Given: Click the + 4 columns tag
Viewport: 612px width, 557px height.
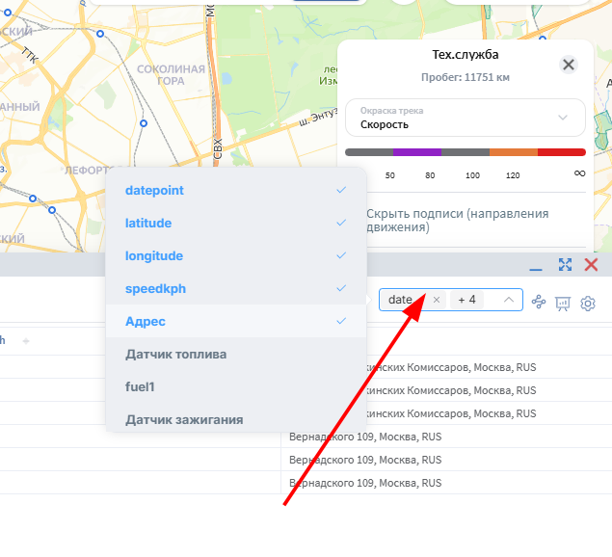Looking at the screenshot, I should click(x=466, y=300).
